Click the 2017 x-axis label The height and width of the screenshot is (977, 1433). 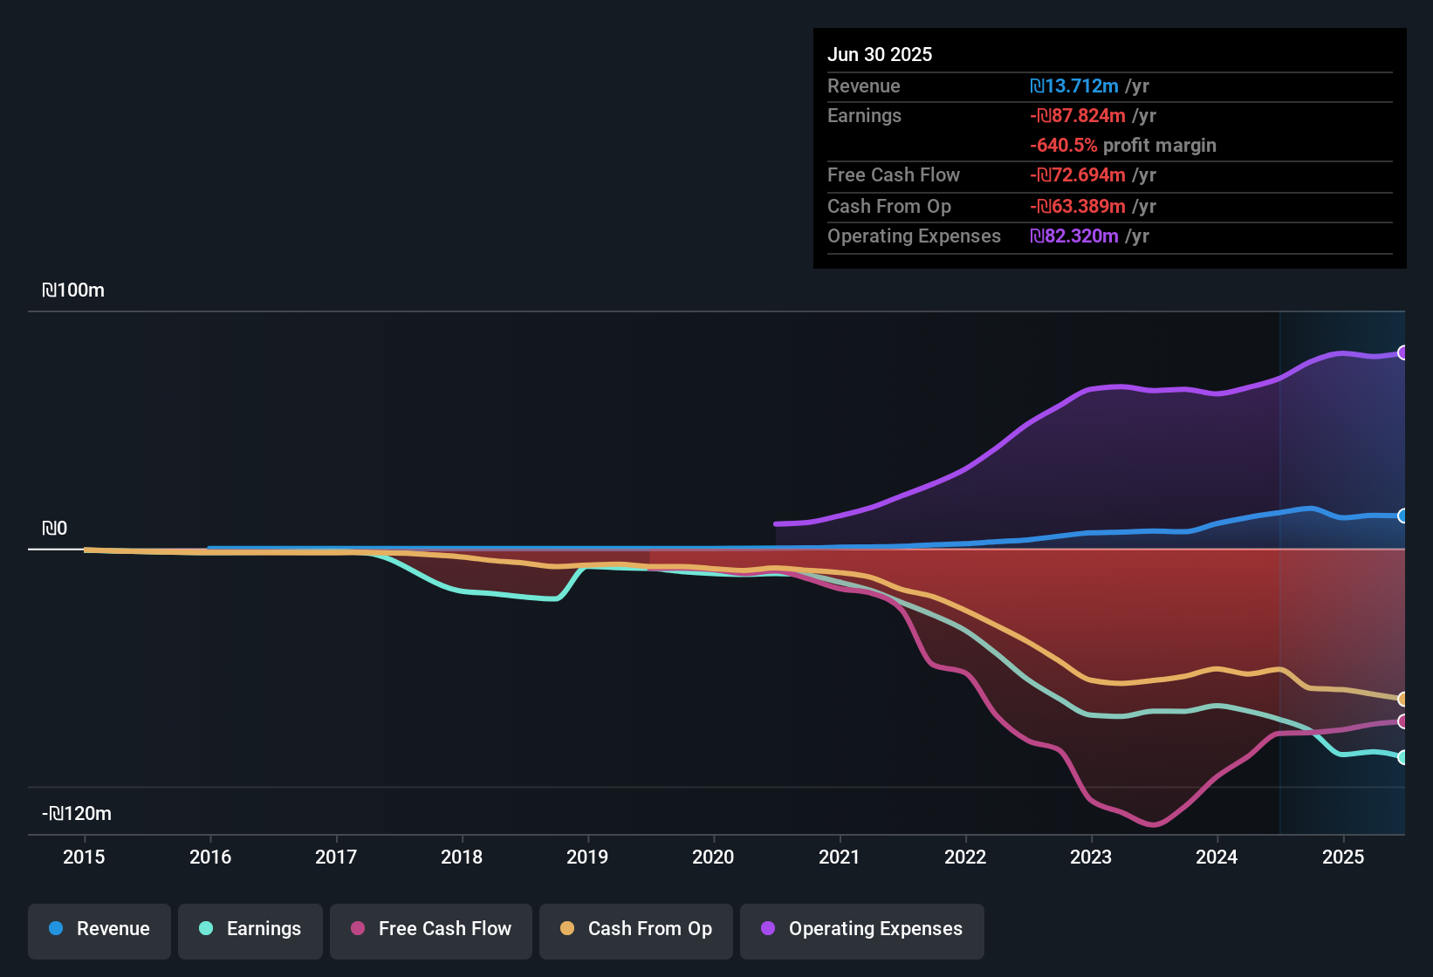tap(336, 857)
